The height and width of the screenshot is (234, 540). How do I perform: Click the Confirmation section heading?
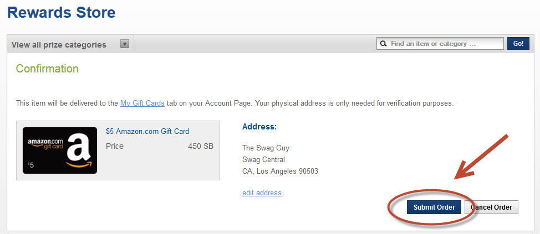tap(47, 69)
